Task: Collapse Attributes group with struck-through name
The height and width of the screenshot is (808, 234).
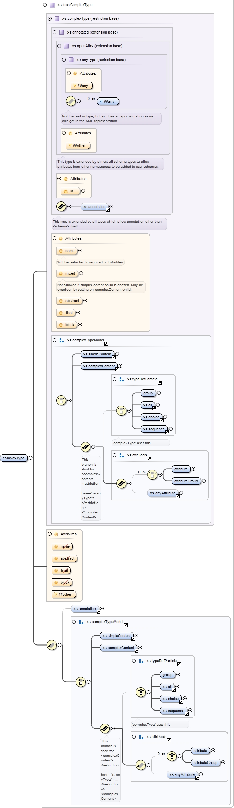Action: click(49, 534)
